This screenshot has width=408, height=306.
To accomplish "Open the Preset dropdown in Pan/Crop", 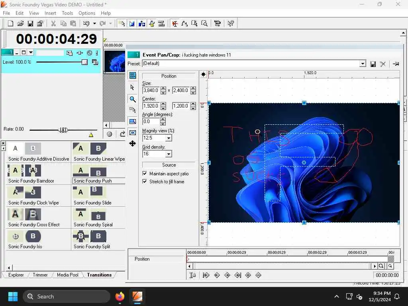I will tap(363, 64).
